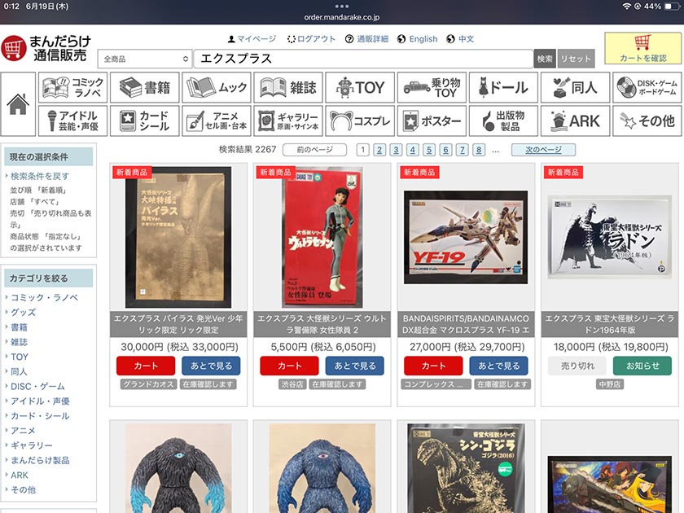Image resolution: width=684 pixels, height=513 pixels.
Task: Open ポスター poster category tile
Action: pyautogui.click(x=432, y=121)
